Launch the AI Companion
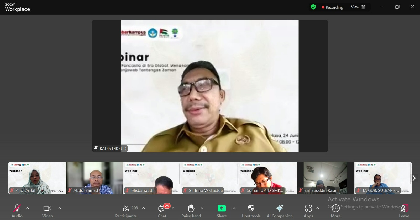The image size is (420, 220). [280, 208]
